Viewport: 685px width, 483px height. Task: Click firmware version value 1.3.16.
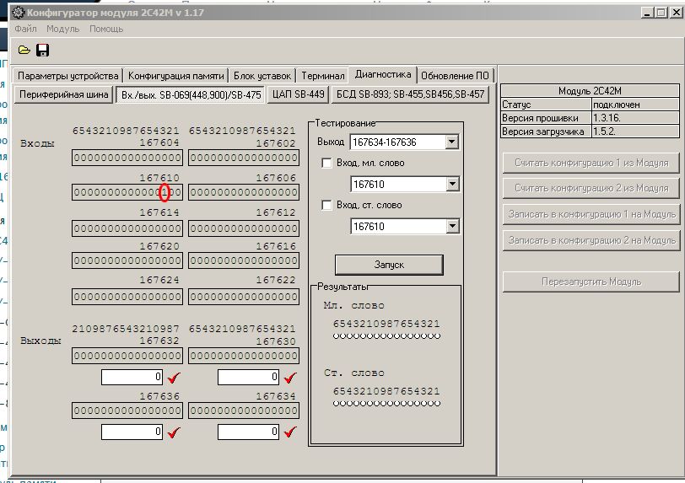(635, 118)
